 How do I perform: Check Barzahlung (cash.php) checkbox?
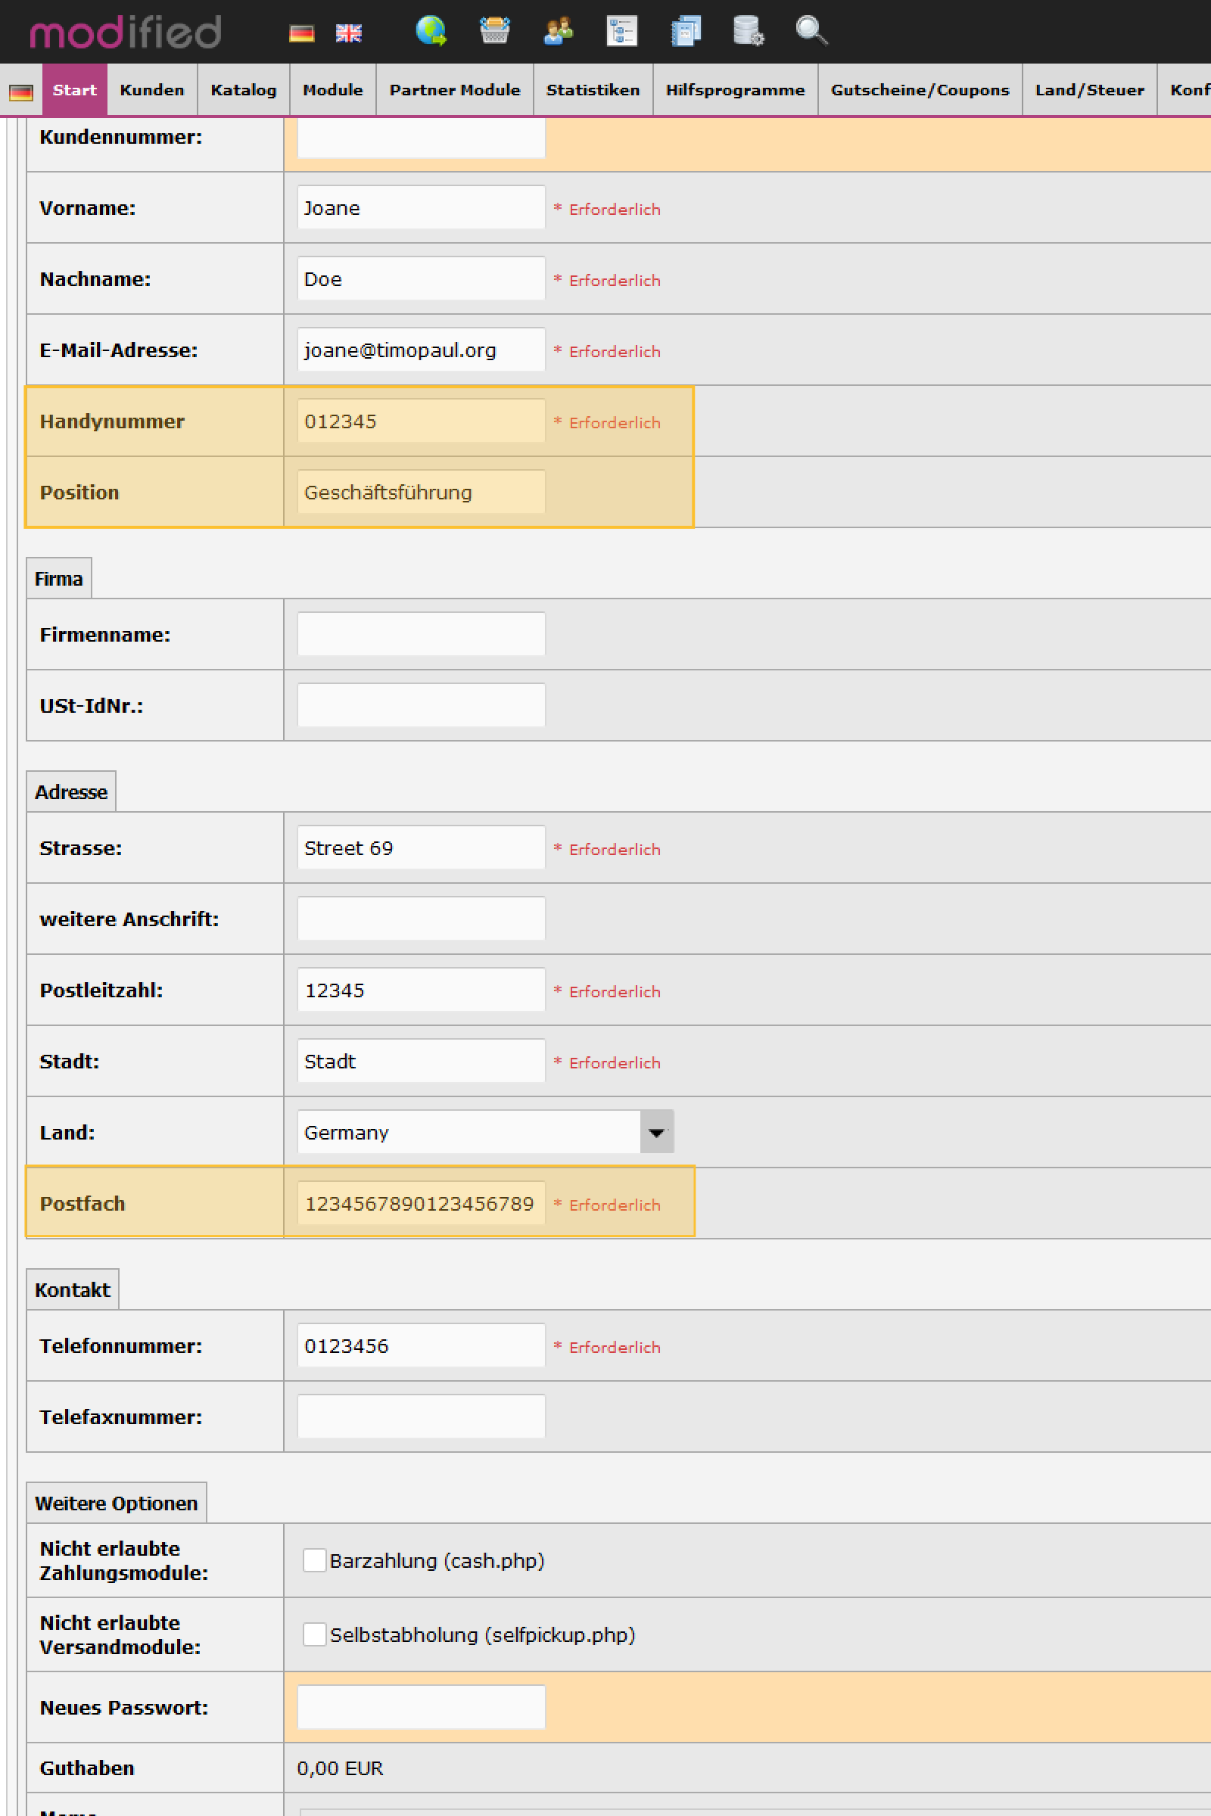[x=314, y=1559]
